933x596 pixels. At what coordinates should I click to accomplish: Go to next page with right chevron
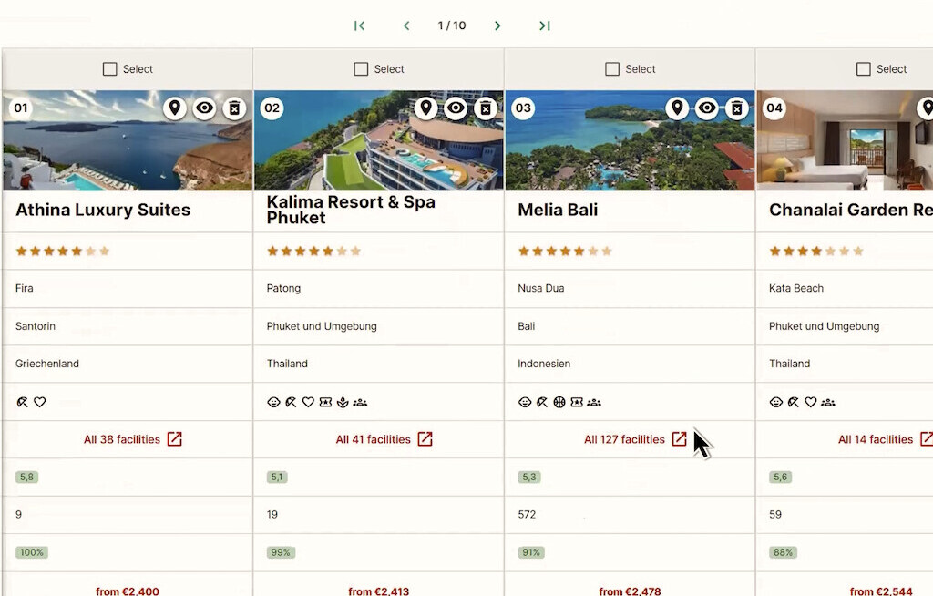[497, 26]
